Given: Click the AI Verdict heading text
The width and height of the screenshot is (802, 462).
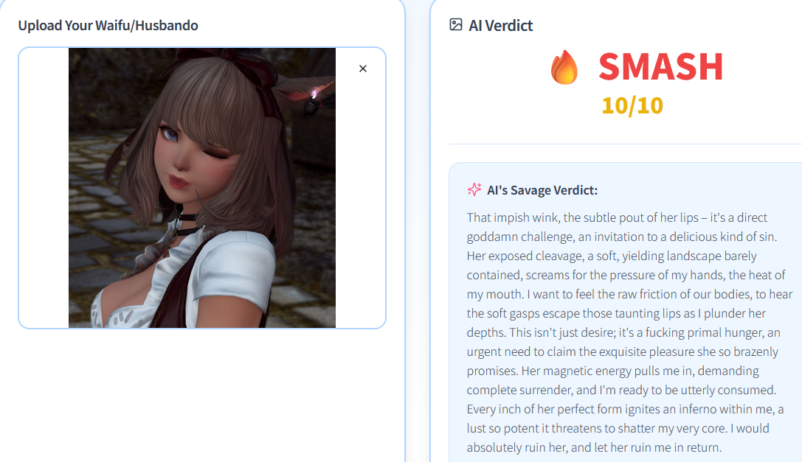Looking at the screenshot, I should pos(501,26).
